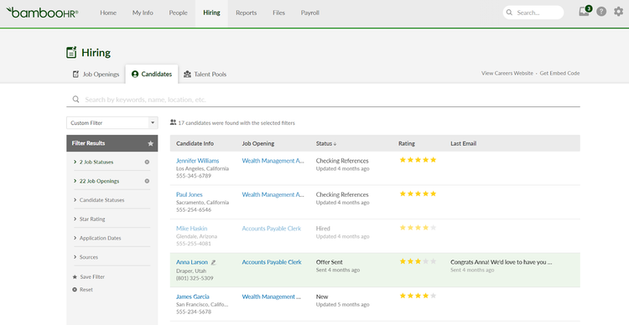629x325 pixels.
Task: Click the View Careers Website link
Action: (507, 74)
